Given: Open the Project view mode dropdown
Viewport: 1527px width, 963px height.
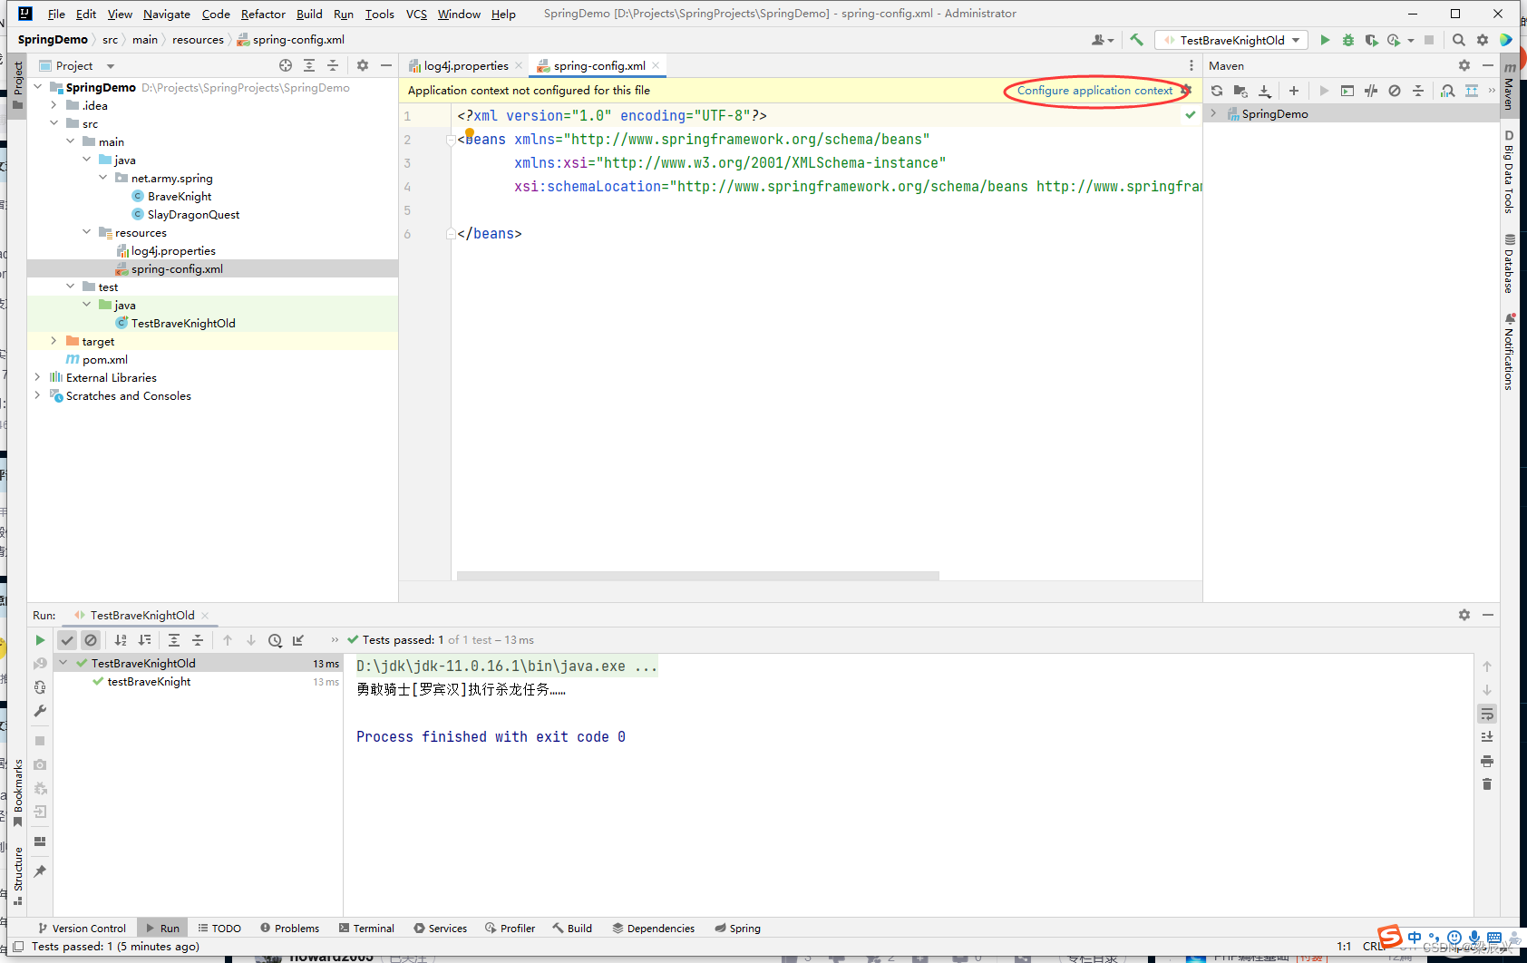Looking at the screenshot, I should (111, 66).
